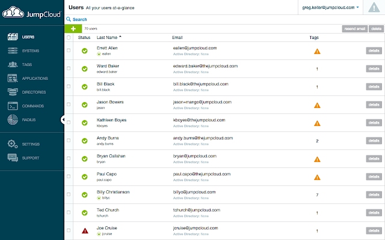Click the green plus add user button
The image size is (385, 240).
(x=73, y=29)
